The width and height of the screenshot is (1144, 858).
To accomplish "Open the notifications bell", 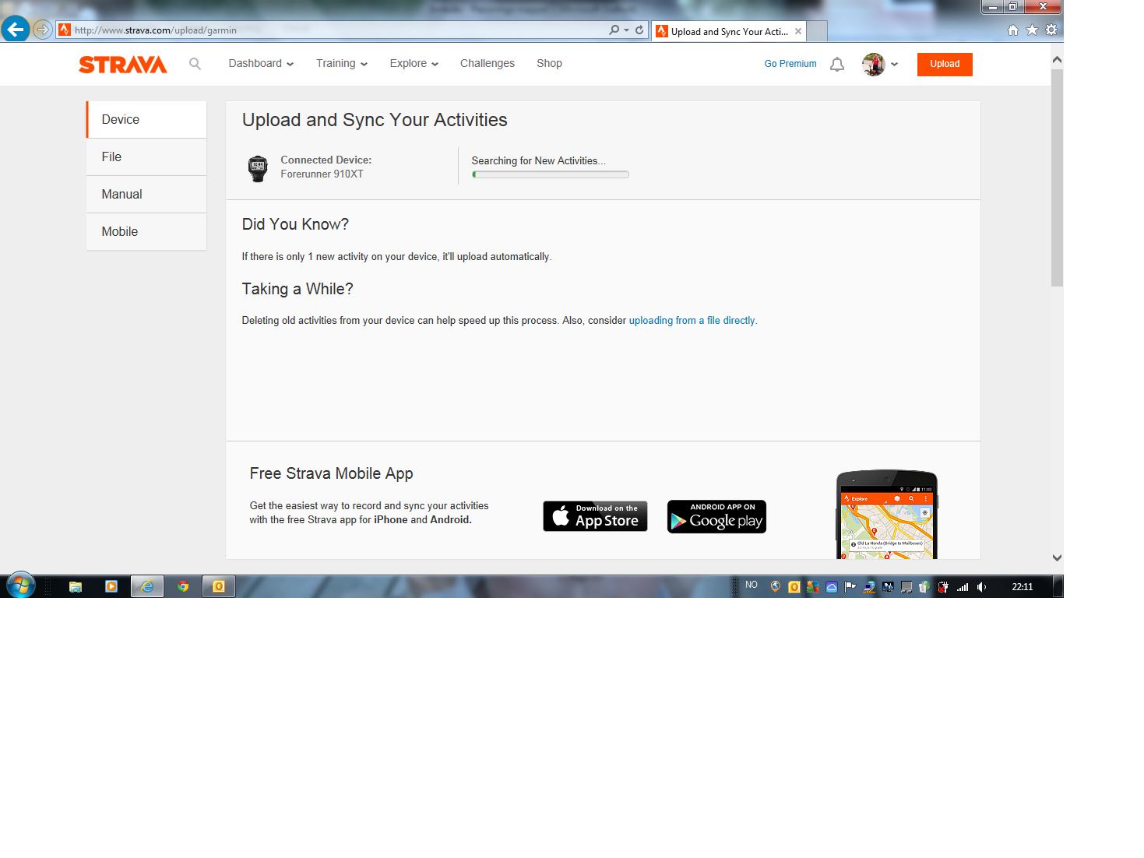I will (x=837, y=65).
